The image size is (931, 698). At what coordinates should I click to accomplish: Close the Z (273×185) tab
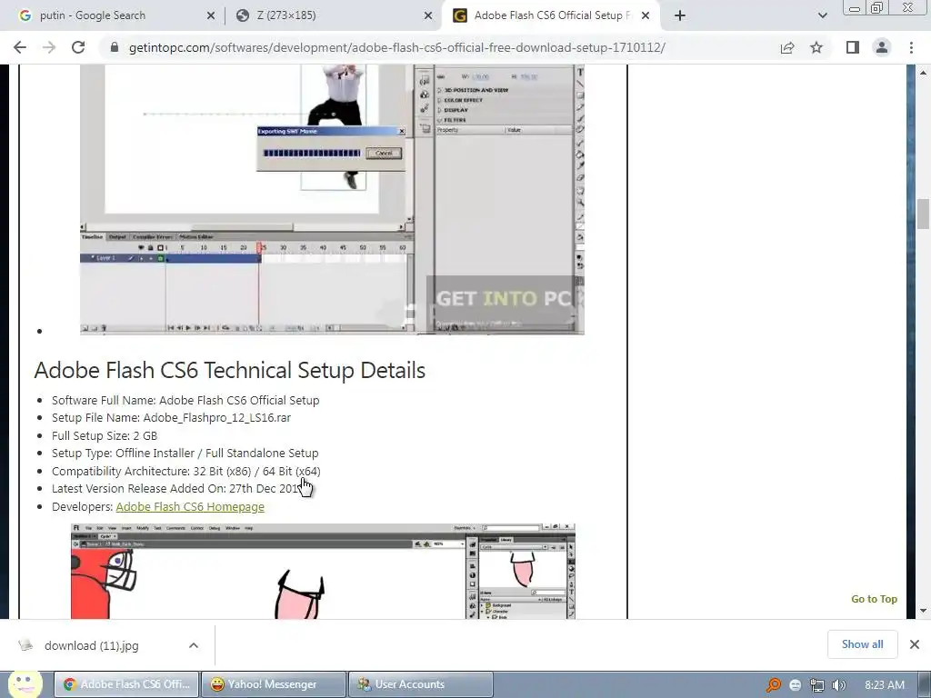pyautogui.click(x=428, y=15)
